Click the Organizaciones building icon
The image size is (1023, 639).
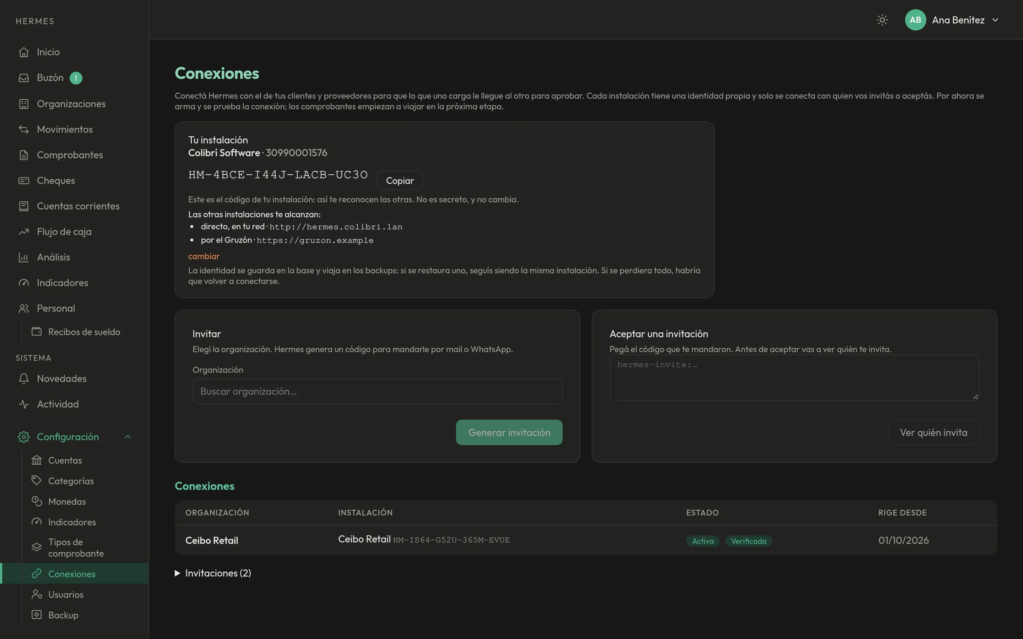tap(24, 104)
